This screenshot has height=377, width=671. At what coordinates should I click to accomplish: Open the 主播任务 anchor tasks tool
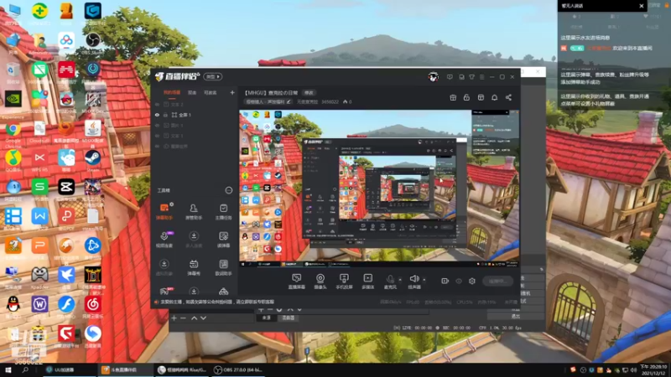click(x=223, y=212)
